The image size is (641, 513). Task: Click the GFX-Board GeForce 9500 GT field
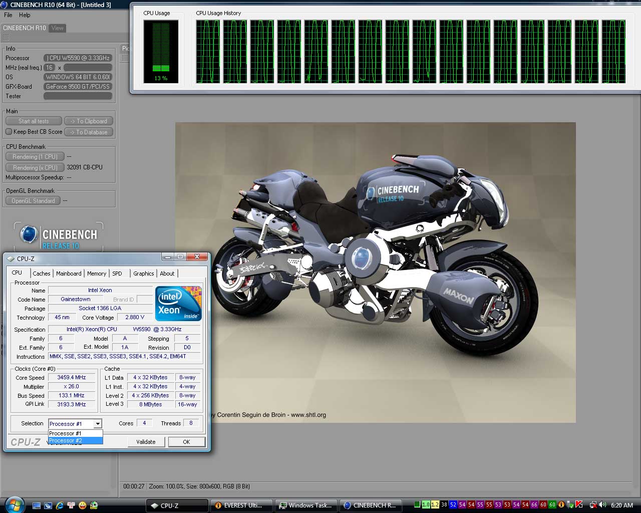[x=78, y=87]
